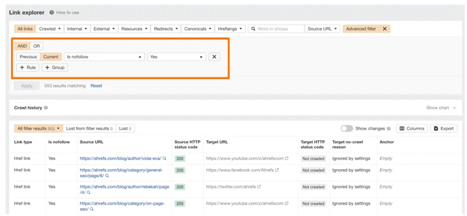467x216 pixels.
Task: Open source URL author/rebekah/page/4 link
Action: [x=124, y=189]
